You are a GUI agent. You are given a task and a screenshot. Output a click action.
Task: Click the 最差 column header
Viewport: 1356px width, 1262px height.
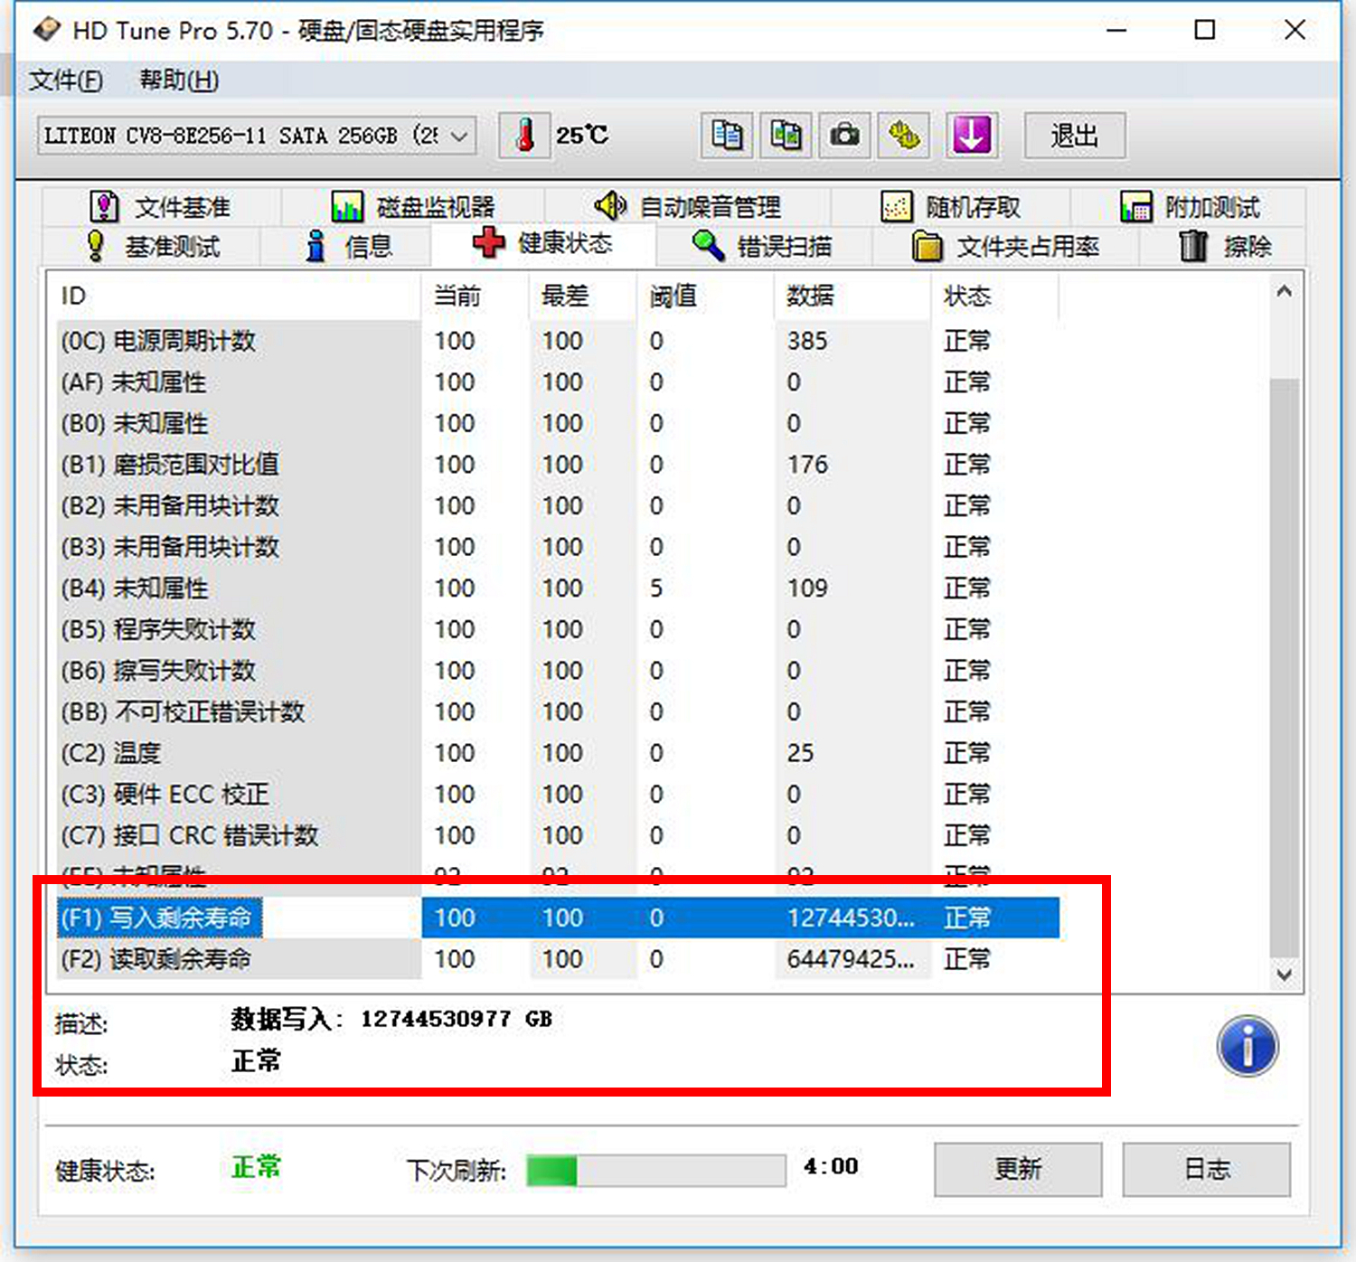(x=583, y=296)
